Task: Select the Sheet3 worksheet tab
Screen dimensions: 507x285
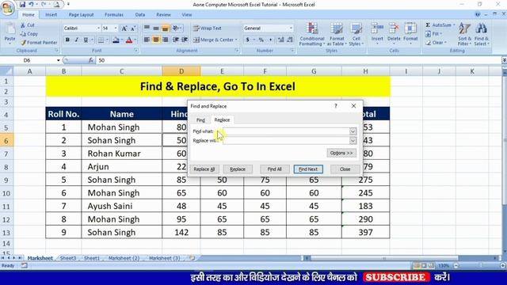Action: pos(68,258)
